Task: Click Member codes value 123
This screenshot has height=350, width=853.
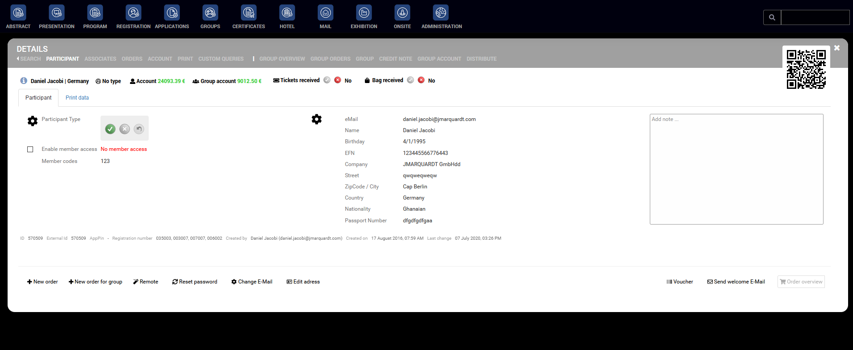Action: pyautogui.click(x=105, y=161)
